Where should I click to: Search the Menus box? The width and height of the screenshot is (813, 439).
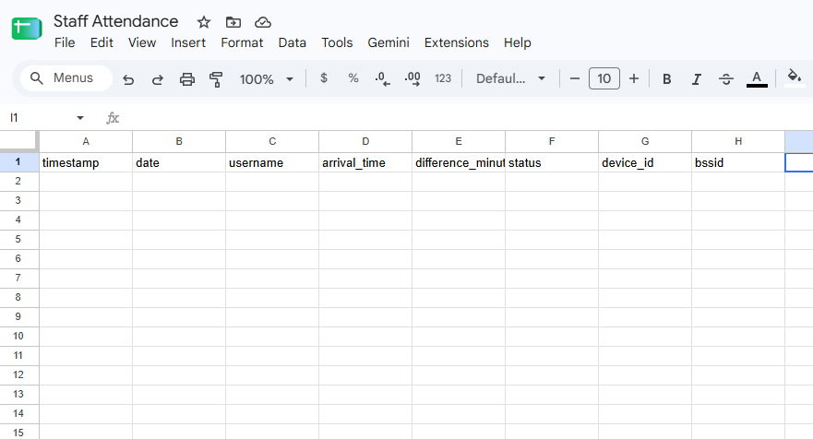click(x=66, y=78)
